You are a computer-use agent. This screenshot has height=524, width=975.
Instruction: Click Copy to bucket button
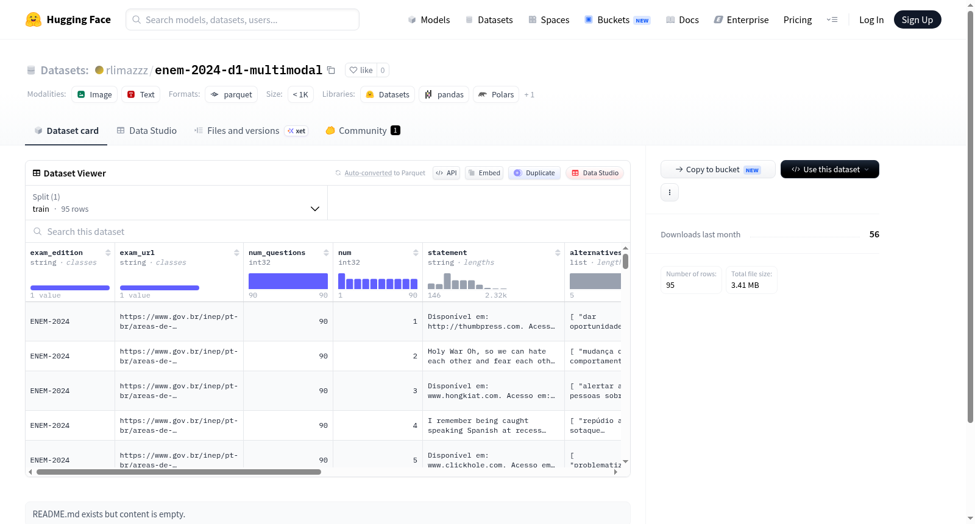pyautogui.click(x=718, y=169)
